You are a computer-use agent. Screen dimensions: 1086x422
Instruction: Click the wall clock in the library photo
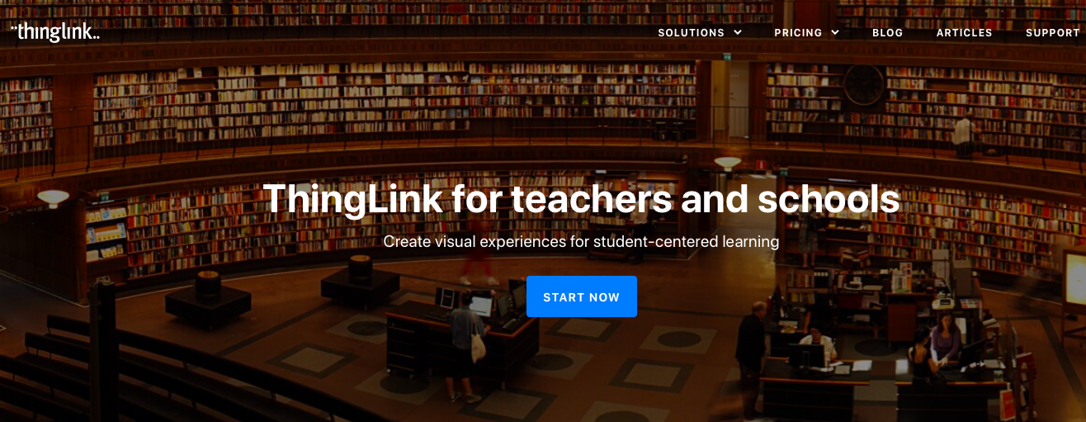[x=864, y=84]
